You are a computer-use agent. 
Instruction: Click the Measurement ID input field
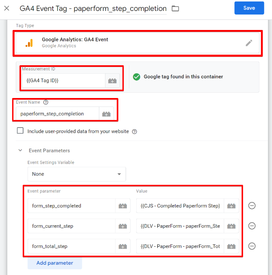[64, 81]
